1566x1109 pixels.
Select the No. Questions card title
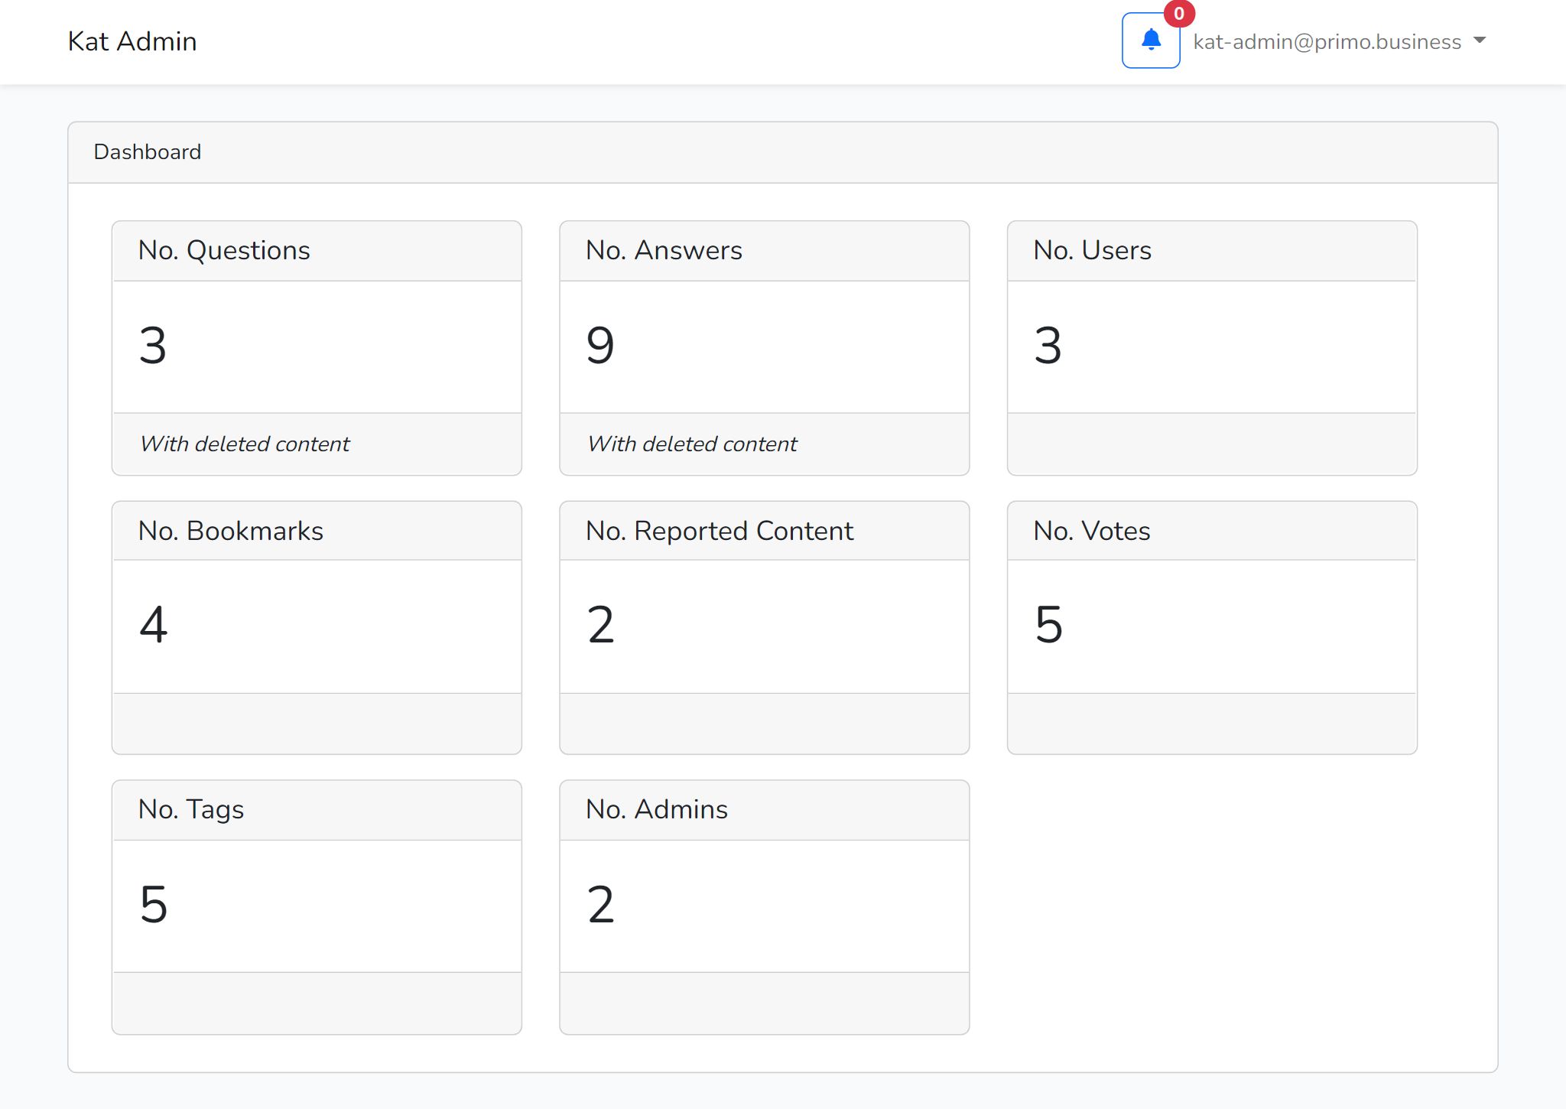point(224,251)
